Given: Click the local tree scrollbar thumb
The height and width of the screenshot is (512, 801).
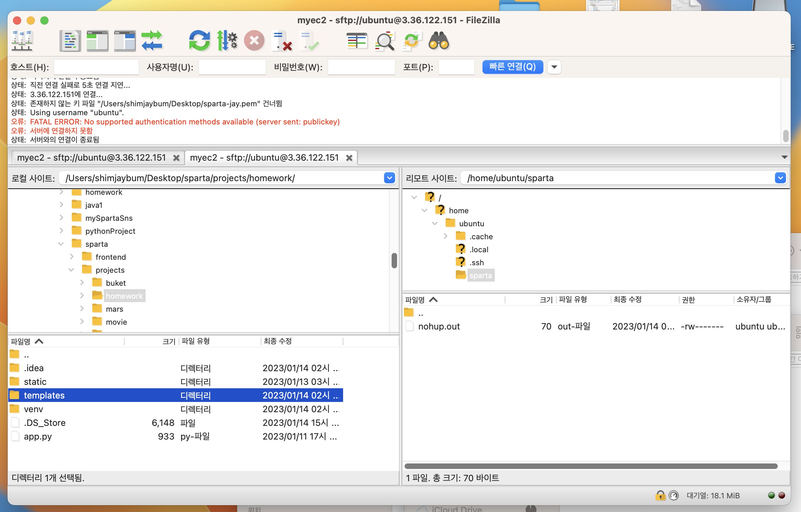Looking at the screenshot, I should tap(394, 261).
